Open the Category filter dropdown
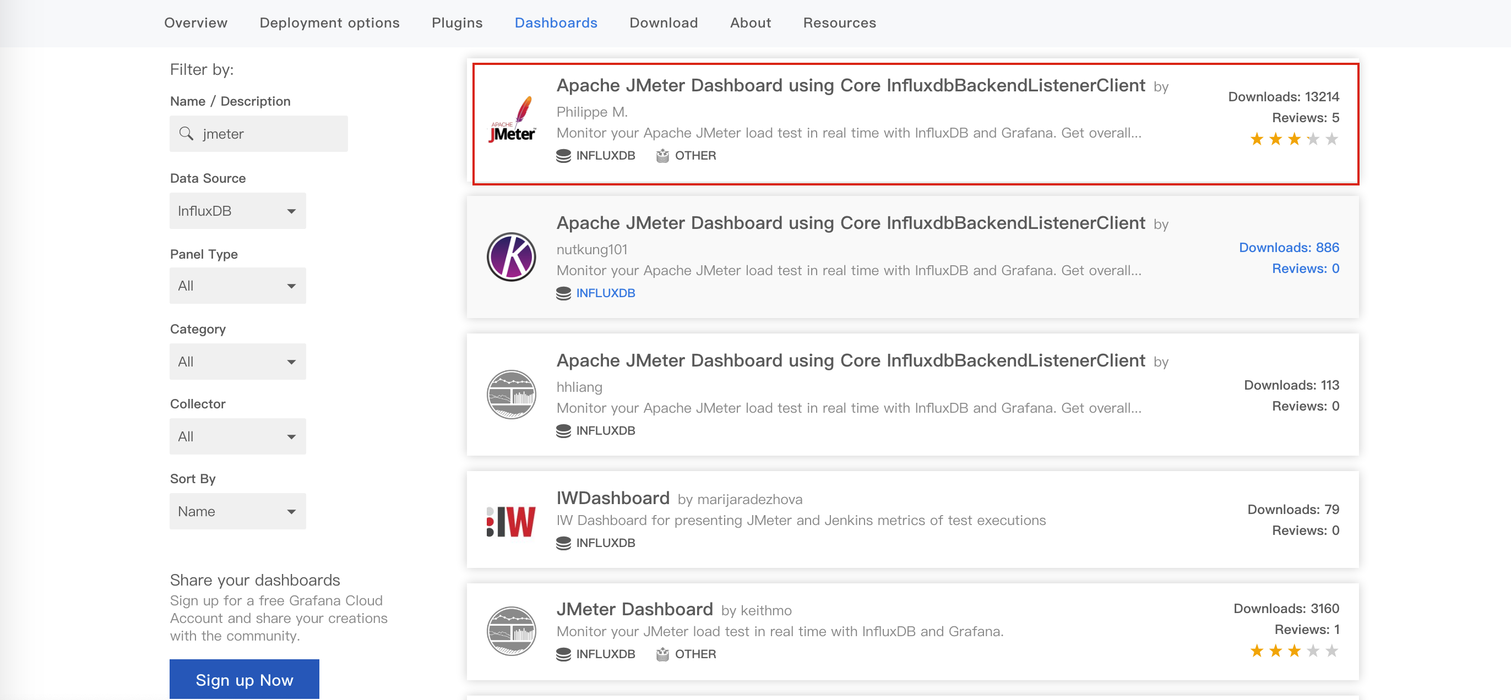This screenshot has height=700, width=1511. coord(237,362)
